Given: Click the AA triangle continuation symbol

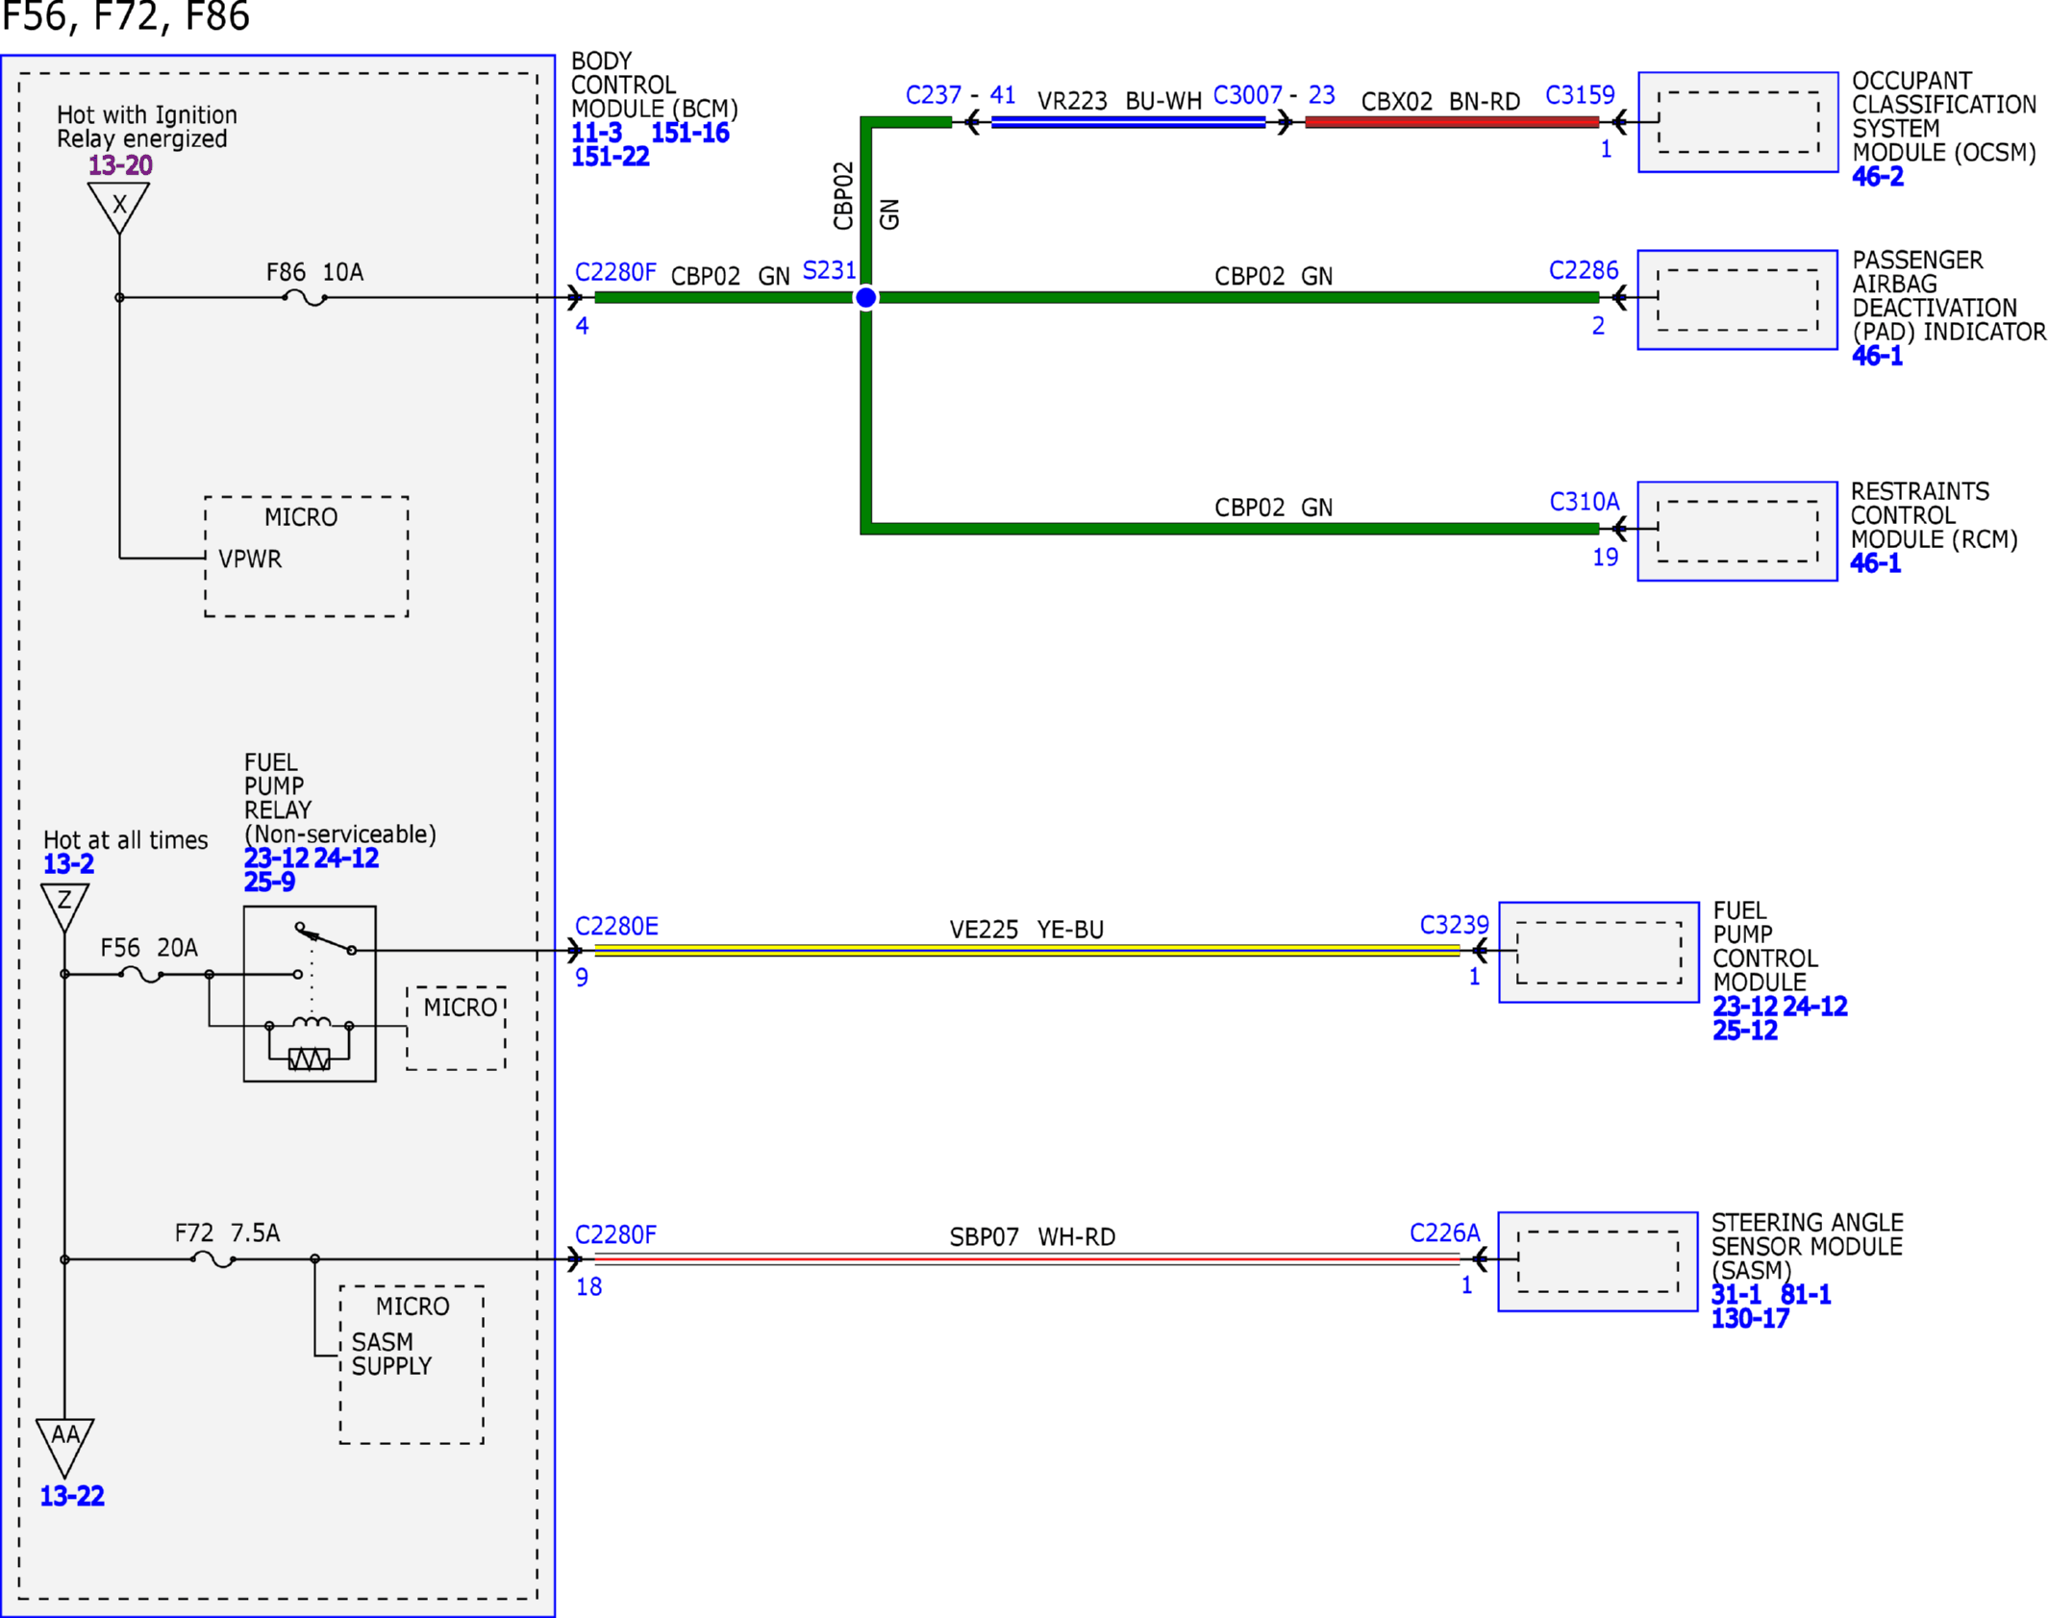Looking at the screenshot, I should coord(64,1445).
